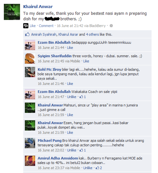The height and width of the screenshot is (173, 158).
Task: Like the main post by Khairul Anwar
Action: click(x=33, y=26)
